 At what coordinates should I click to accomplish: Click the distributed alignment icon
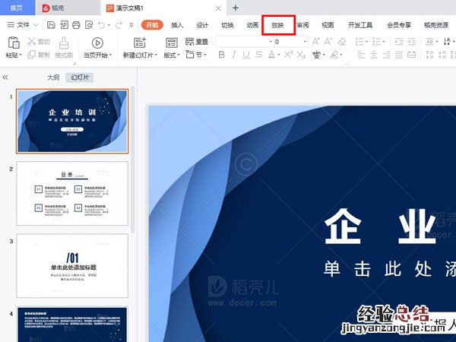coord(411,55)
